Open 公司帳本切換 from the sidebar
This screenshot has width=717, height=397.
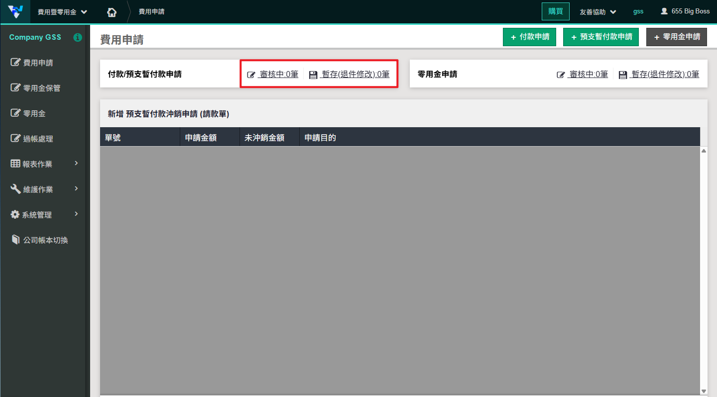tap(45, 240)
